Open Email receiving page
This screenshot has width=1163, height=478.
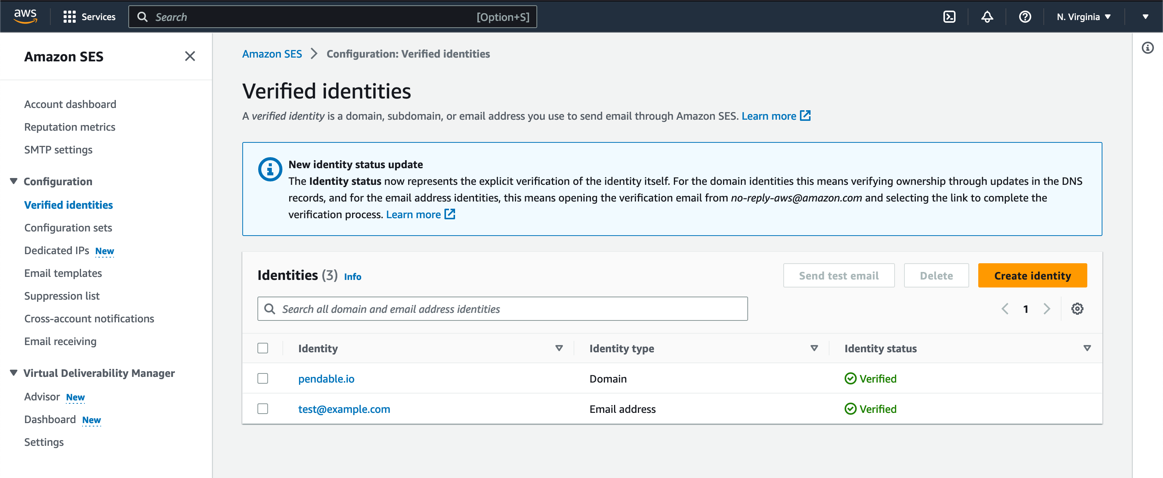pos(61,341)
